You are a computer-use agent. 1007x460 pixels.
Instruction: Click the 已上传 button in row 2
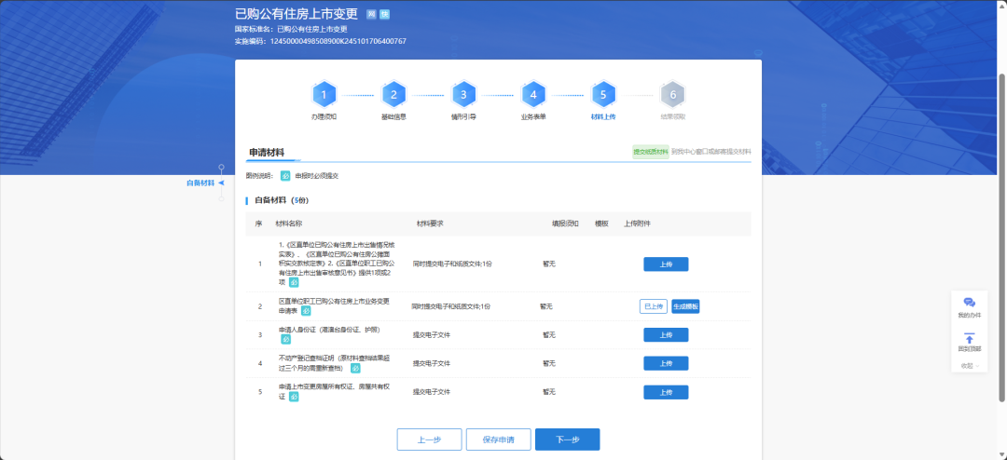653,306
